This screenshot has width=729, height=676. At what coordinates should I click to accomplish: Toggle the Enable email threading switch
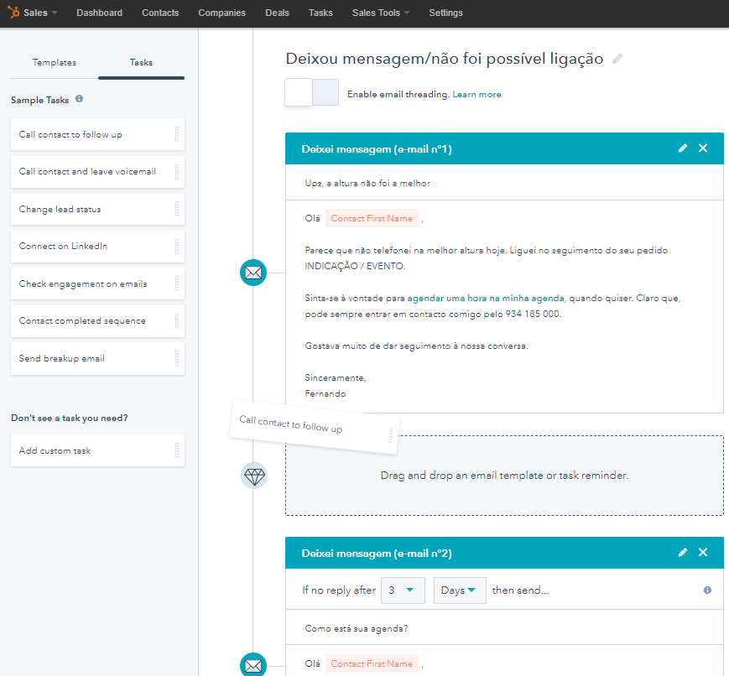tap(311, 93)
